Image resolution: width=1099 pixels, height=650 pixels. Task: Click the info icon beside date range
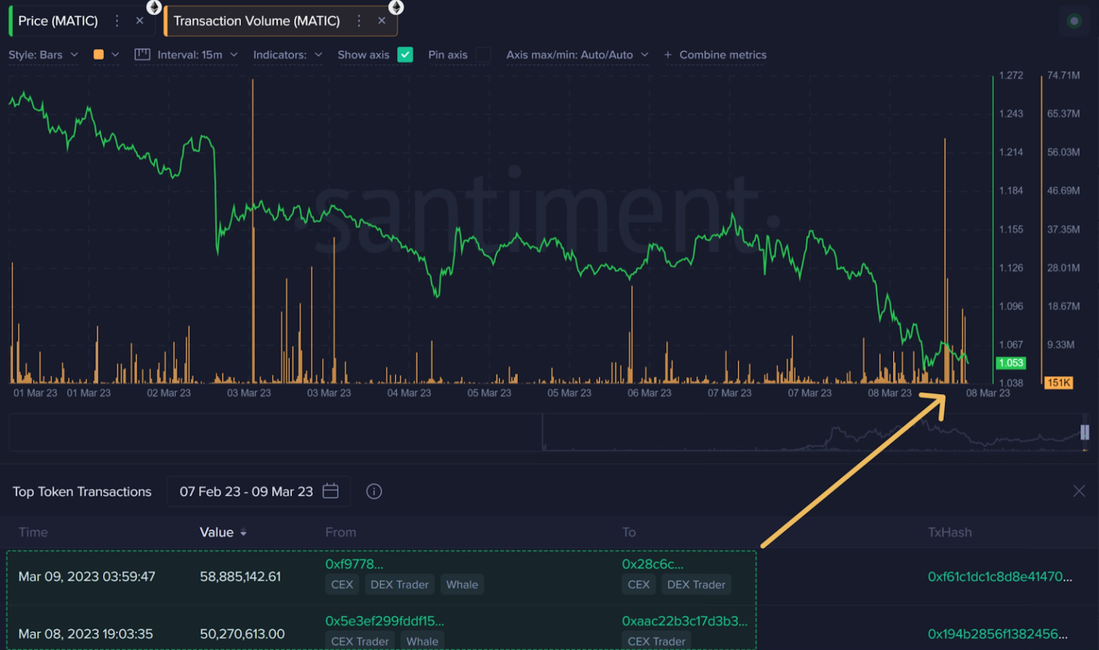373,491
